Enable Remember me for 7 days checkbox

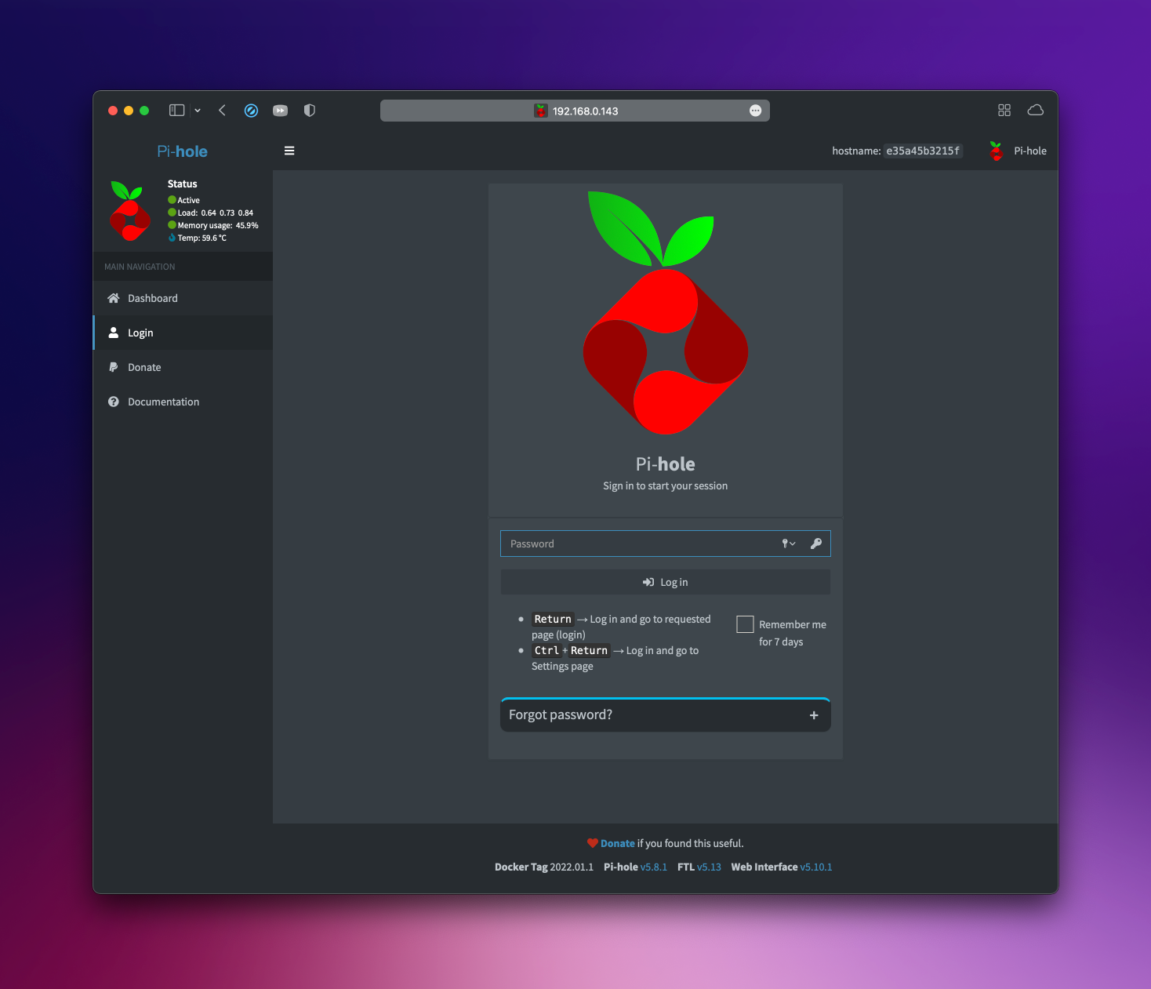point(745,624)
